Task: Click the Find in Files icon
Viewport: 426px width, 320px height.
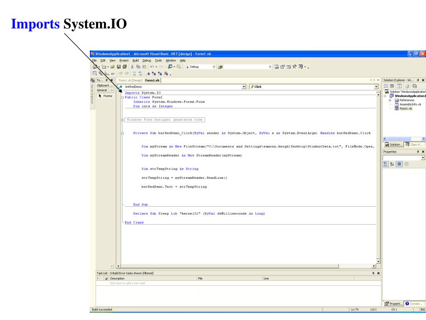Action: point(220,67)
